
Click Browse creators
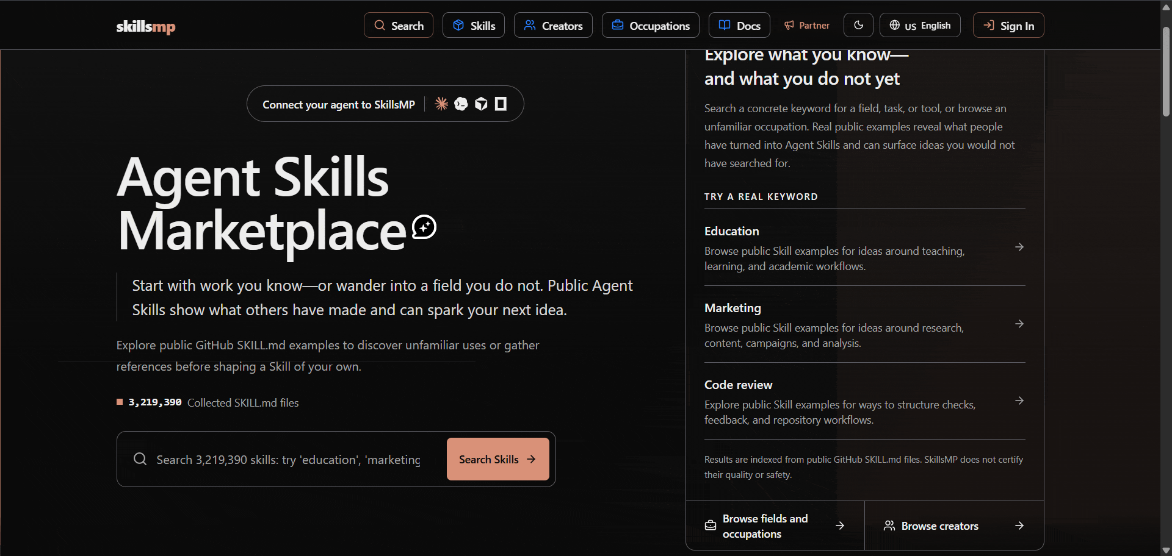[955, 526]
